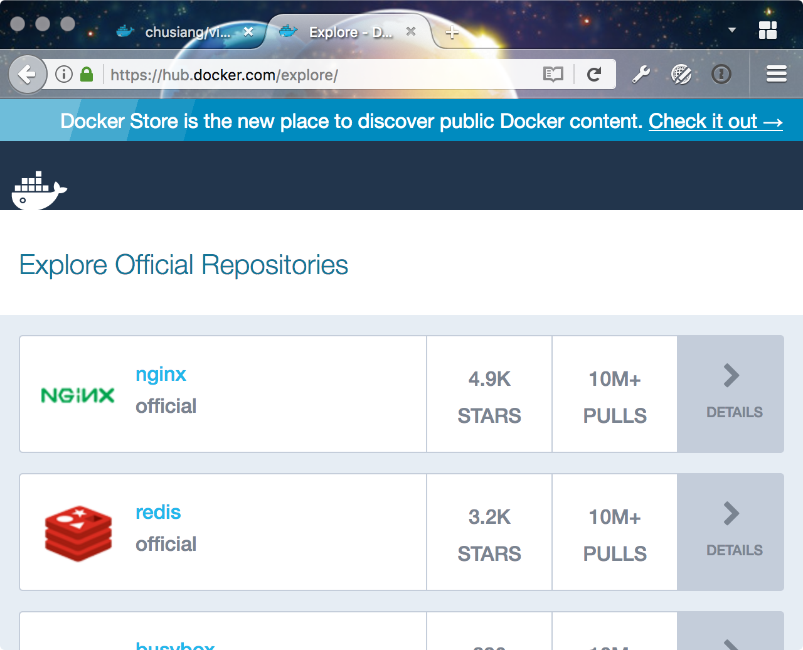Open the nginx repository link
This screenshot has height=650, width=803.
point(161,375)
